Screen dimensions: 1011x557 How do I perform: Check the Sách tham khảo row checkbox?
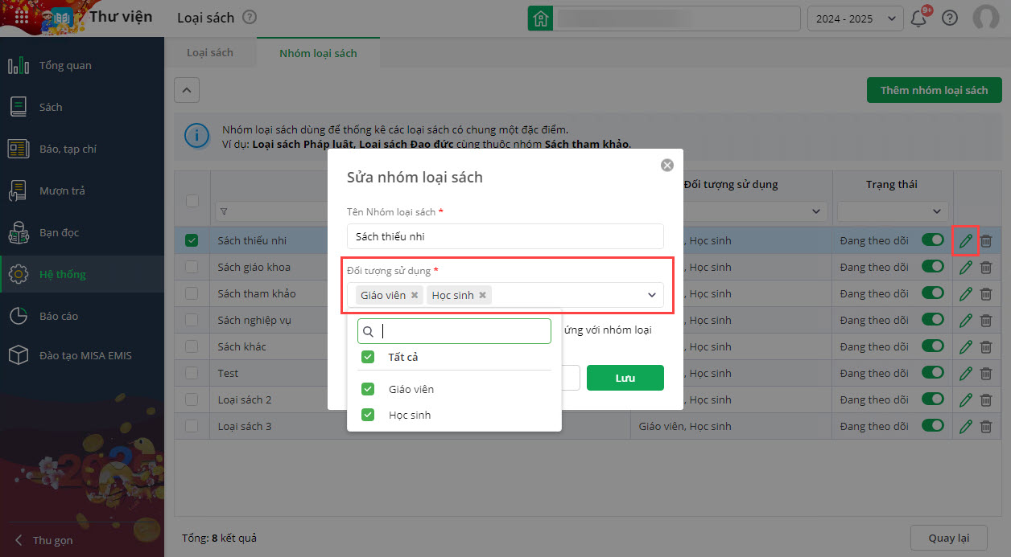click(192, 293)
